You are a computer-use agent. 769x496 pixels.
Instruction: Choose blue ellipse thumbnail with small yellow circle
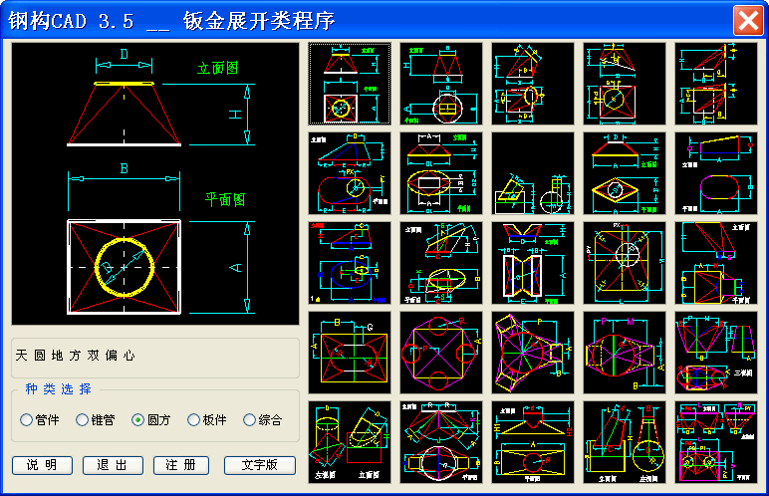350,263
